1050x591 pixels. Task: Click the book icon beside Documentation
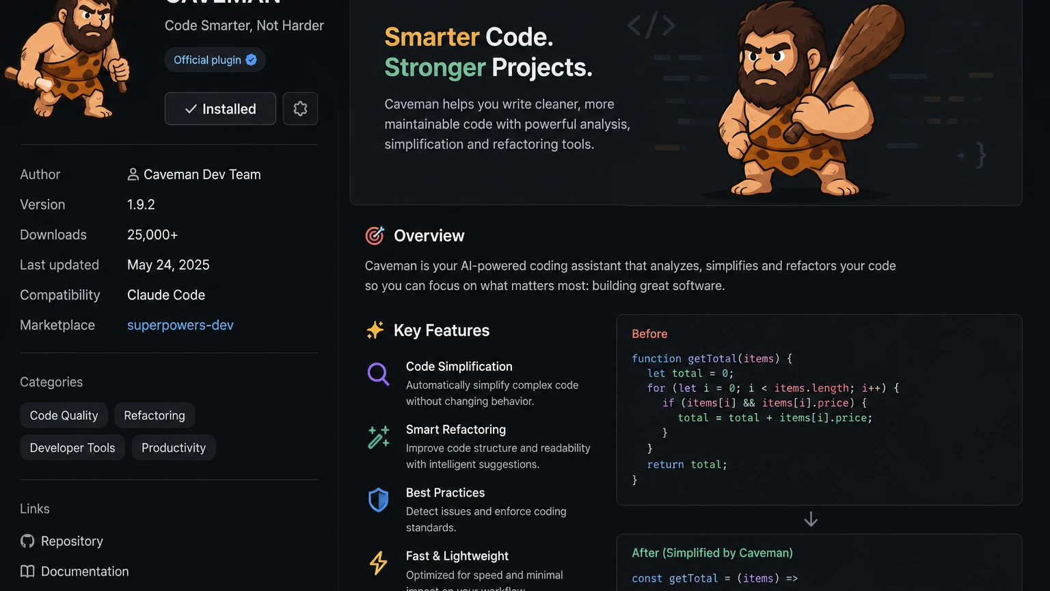click(27, 571)
